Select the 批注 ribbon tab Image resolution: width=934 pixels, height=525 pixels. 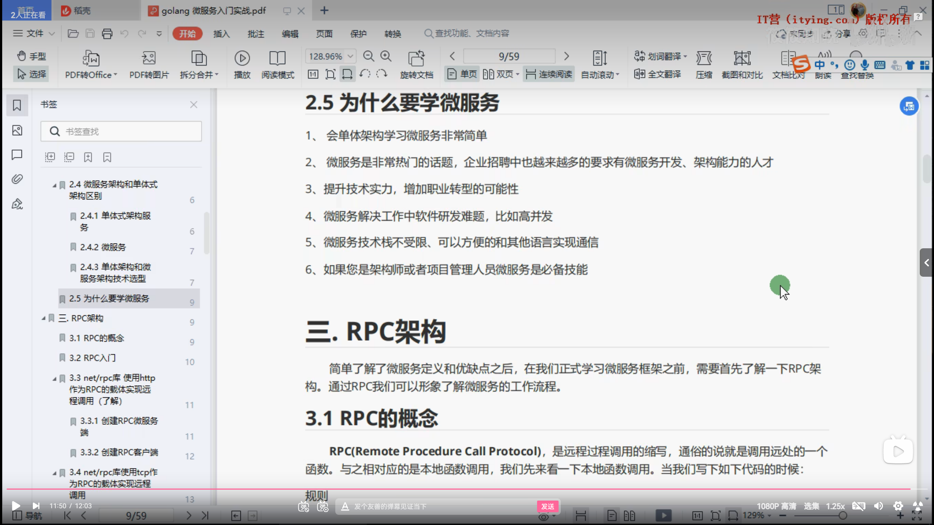[x=256, y=34]
